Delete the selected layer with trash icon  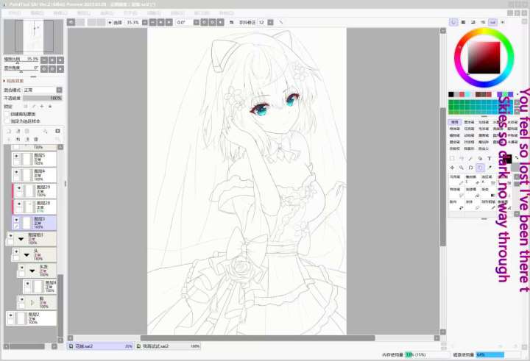[x=36, y=139]
